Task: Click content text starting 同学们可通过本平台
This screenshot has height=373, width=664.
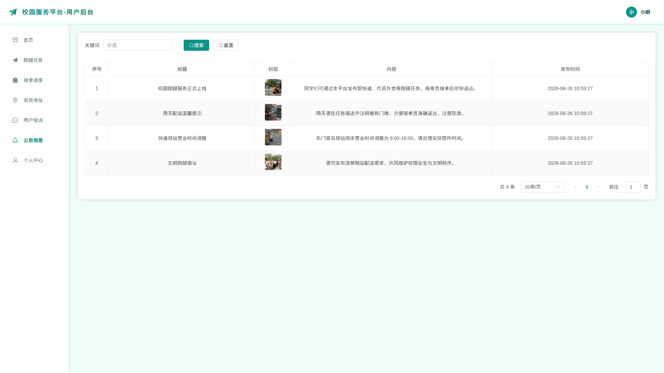Action: pos(391,88)
